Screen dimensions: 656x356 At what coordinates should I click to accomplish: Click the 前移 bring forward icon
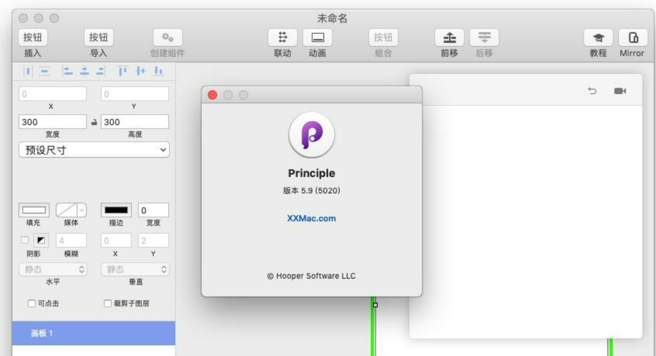point(449,37)
